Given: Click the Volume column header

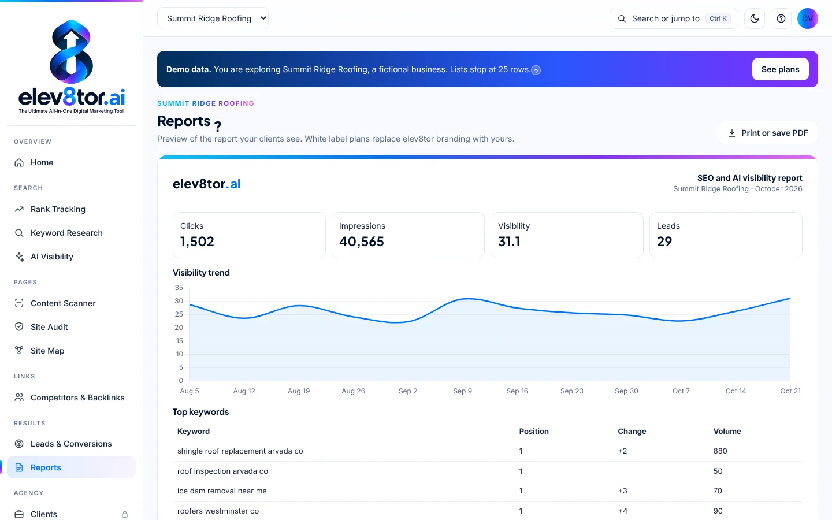Looking at the screenshot, I should (727, 432).
